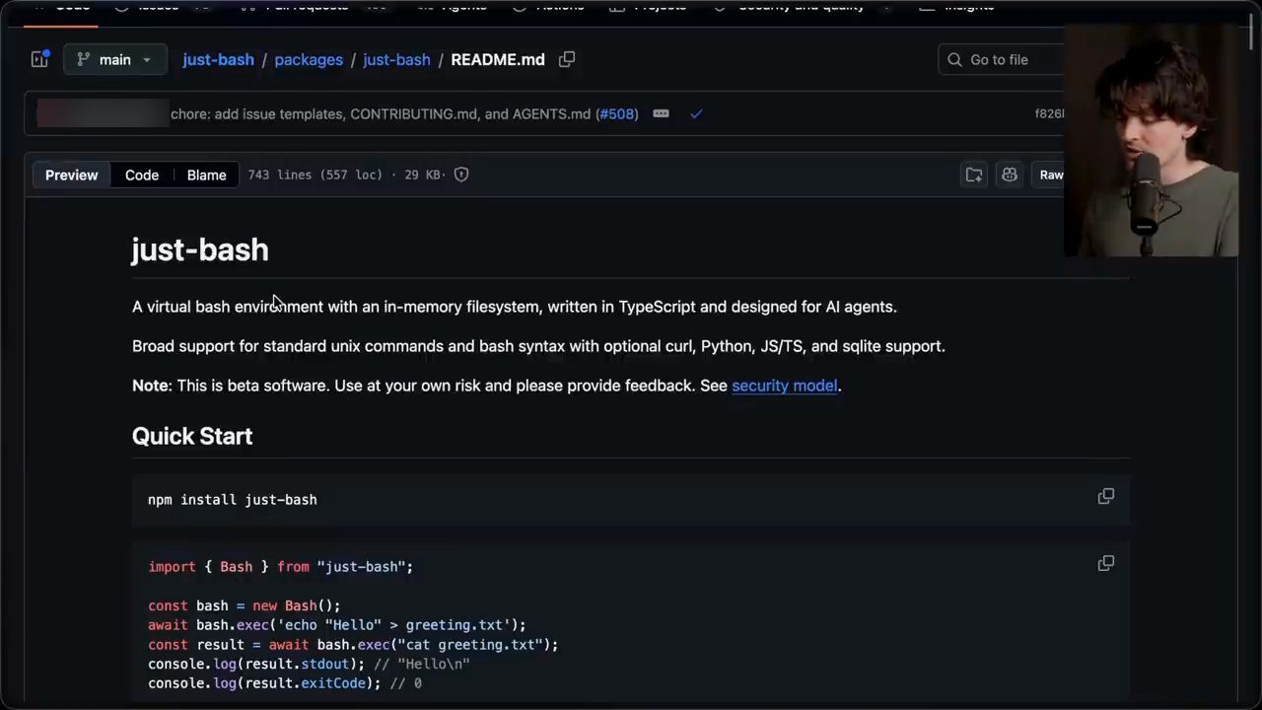1262x710 pixels.
Task: Open the main branch selector dropdown
Action: [x=114, y=59]
